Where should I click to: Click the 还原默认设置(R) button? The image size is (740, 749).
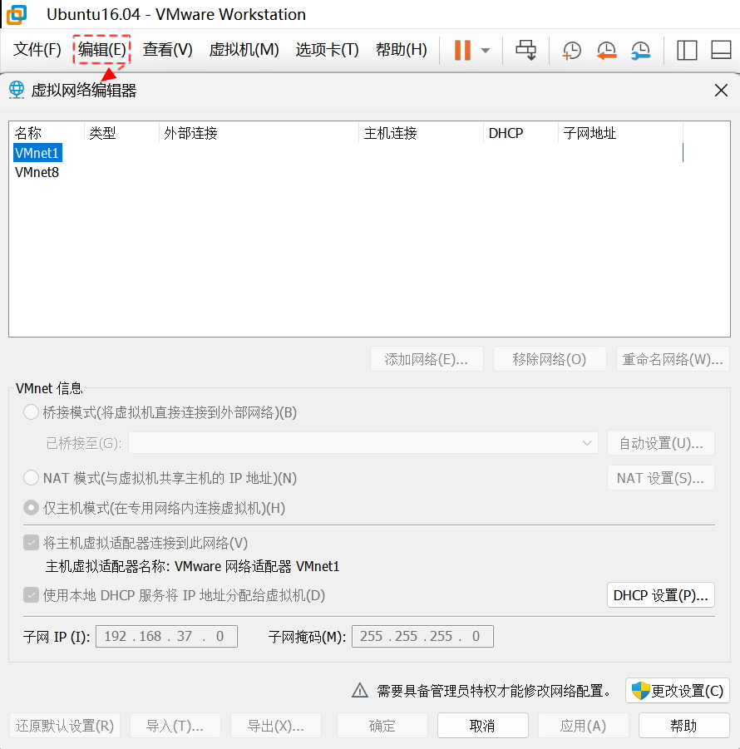pyautogui.click(x=65, y=726)
